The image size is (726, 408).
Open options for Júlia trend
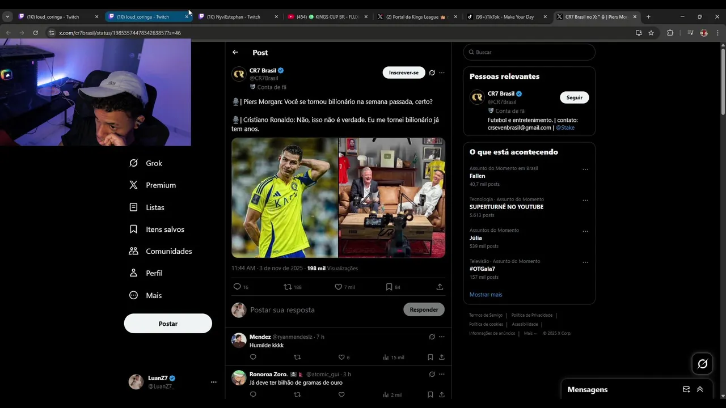pos(585,231)
